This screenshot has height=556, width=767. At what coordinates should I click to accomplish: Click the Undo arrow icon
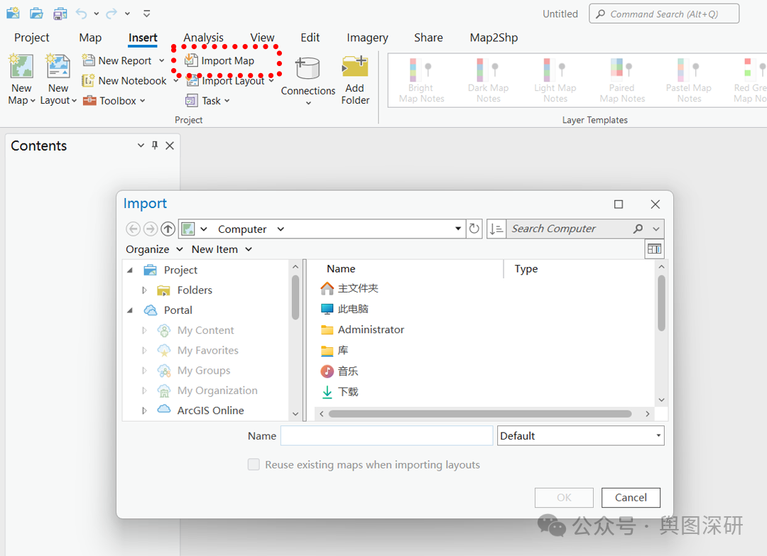coord(81,13)
